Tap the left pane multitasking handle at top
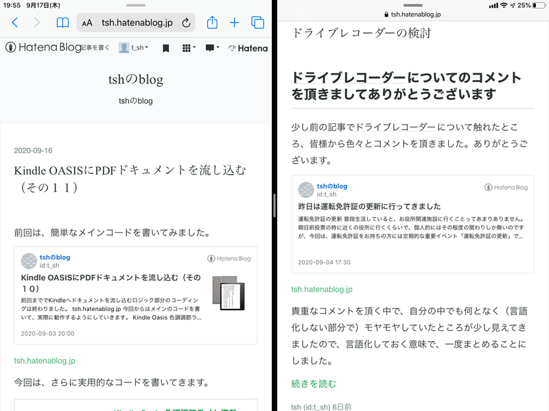 (136, 5)
